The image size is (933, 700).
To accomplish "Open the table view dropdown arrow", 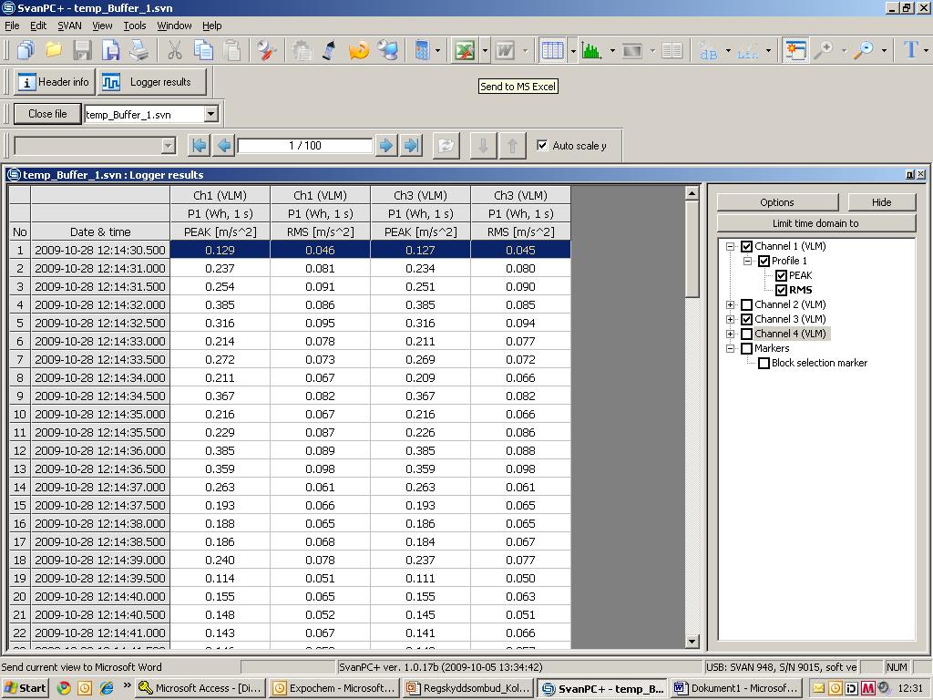I will coord(573,51).
